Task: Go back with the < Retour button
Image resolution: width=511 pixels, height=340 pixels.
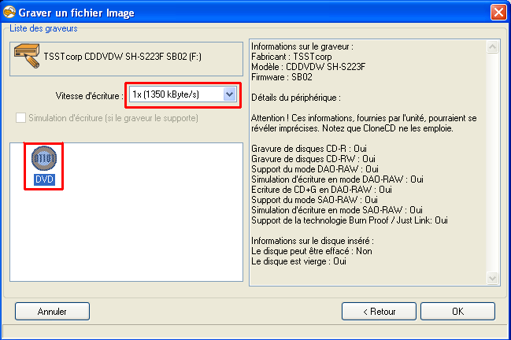Action: [x=378, y=312]
